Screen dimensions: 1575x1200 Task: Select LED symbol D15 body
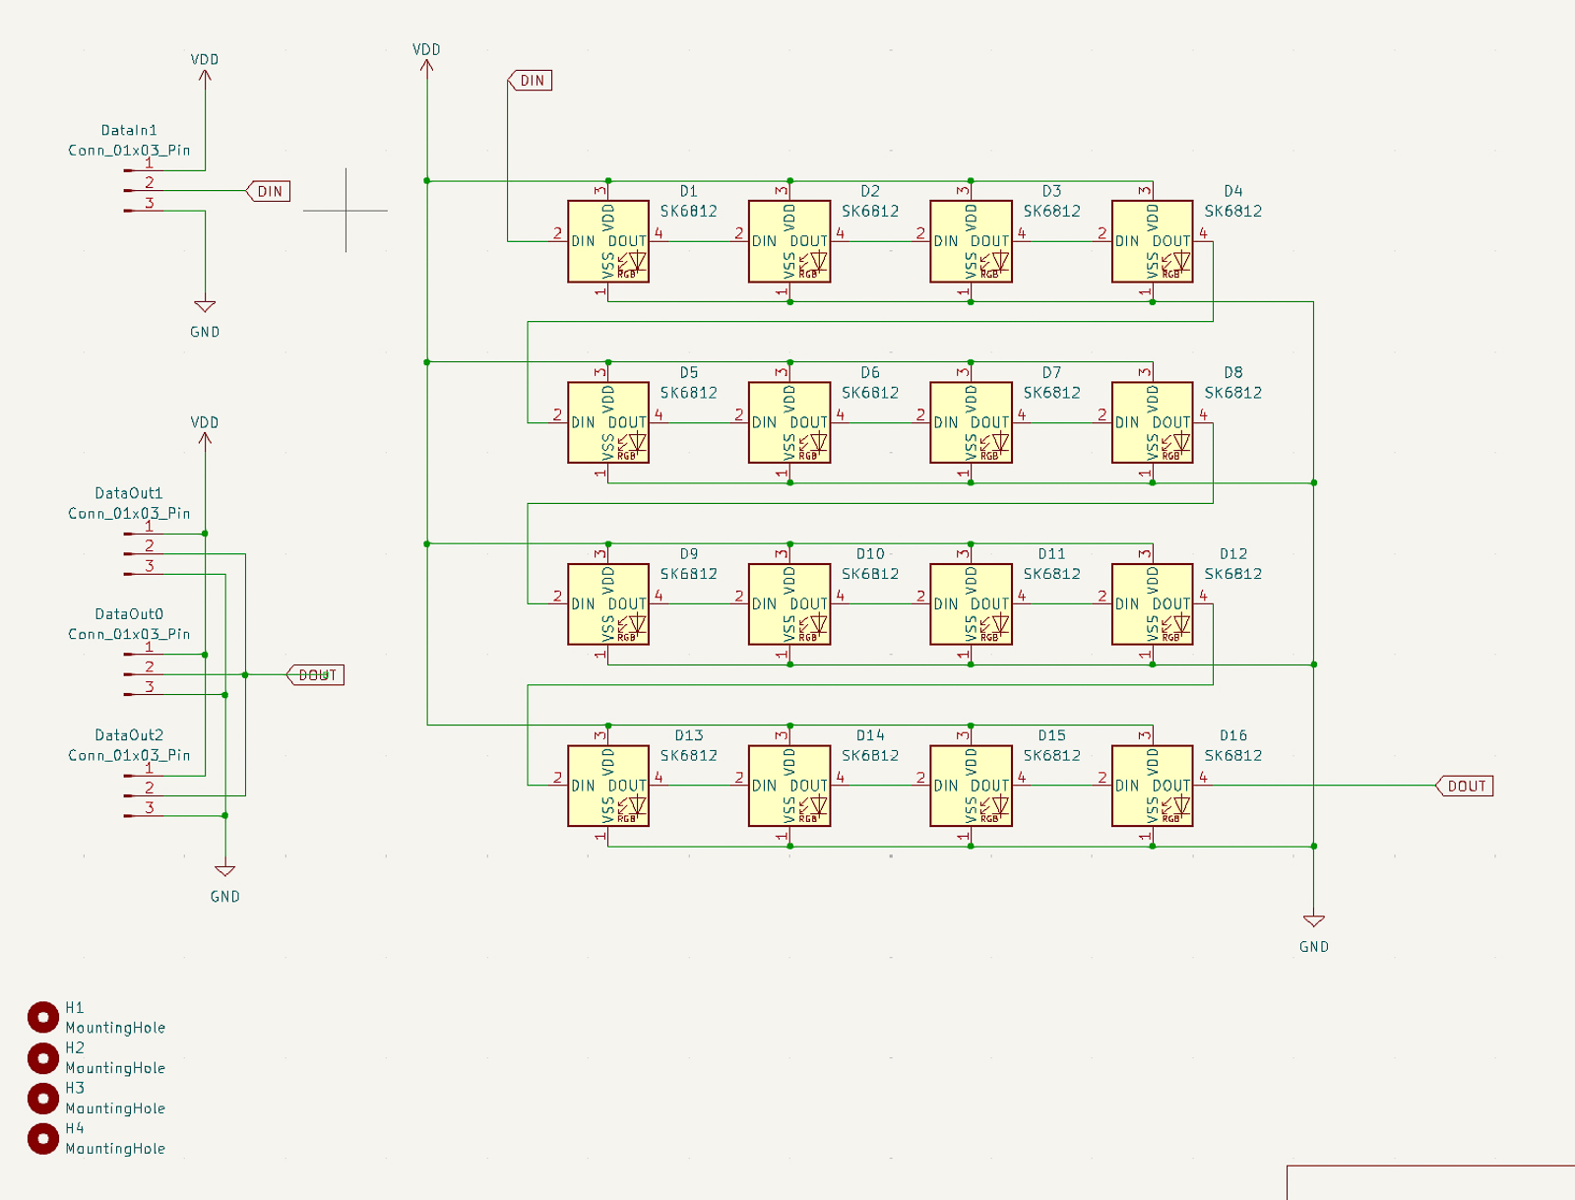[x=971, y=786]
